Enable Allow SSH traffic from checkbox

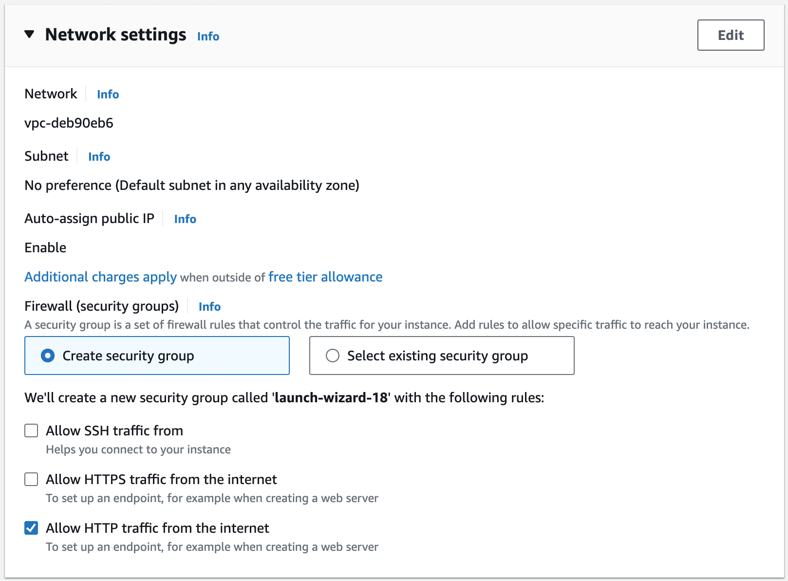[31, 431]
